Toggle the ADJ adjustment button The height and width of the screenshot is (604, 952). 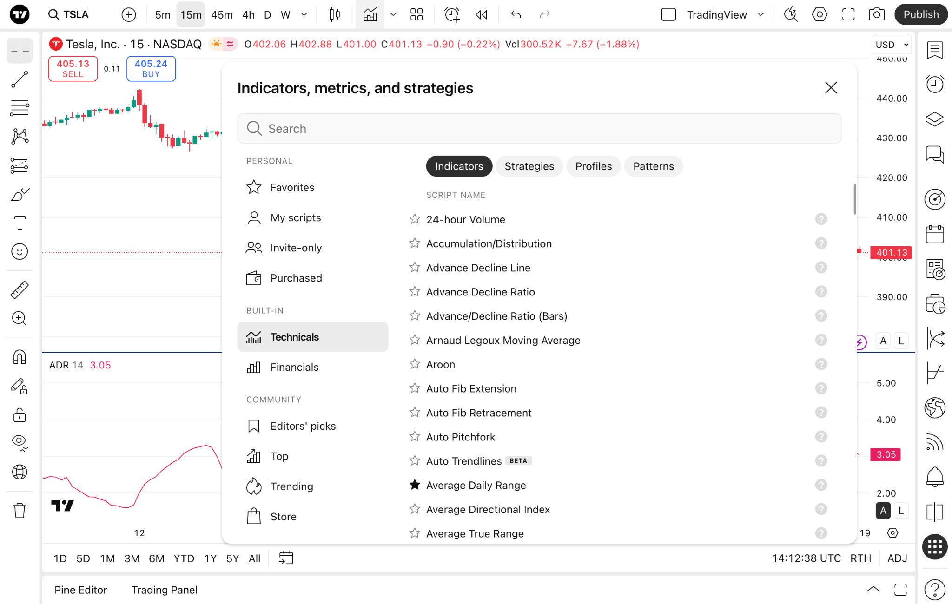coord(897,558)
